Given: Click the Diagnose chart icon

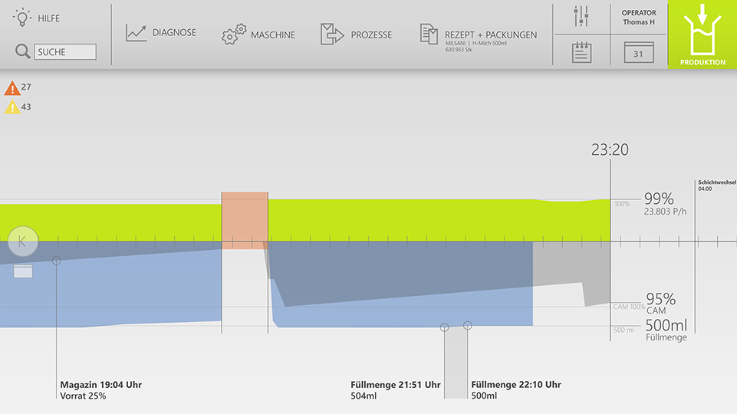Looking at the screenshot, I should [137, 33].
